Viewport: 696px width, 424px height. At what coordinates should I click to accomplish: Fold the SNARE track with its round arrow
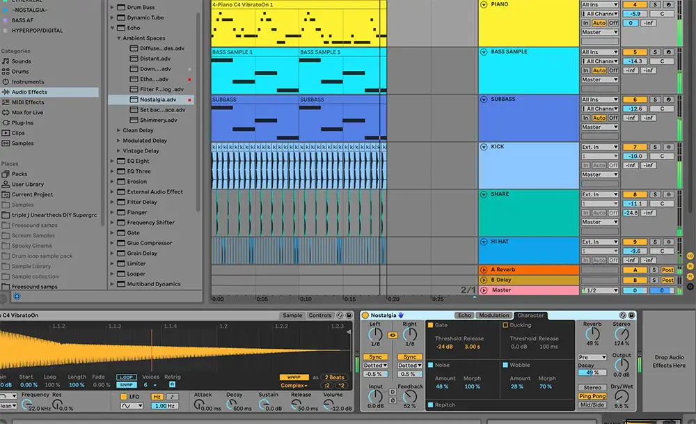[x=484, y=194]
